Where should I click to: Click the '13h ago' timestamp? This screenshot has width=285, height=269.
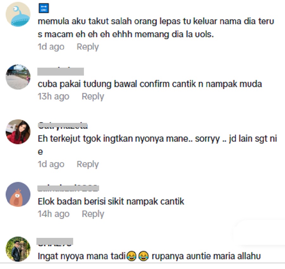coord(54,97)
